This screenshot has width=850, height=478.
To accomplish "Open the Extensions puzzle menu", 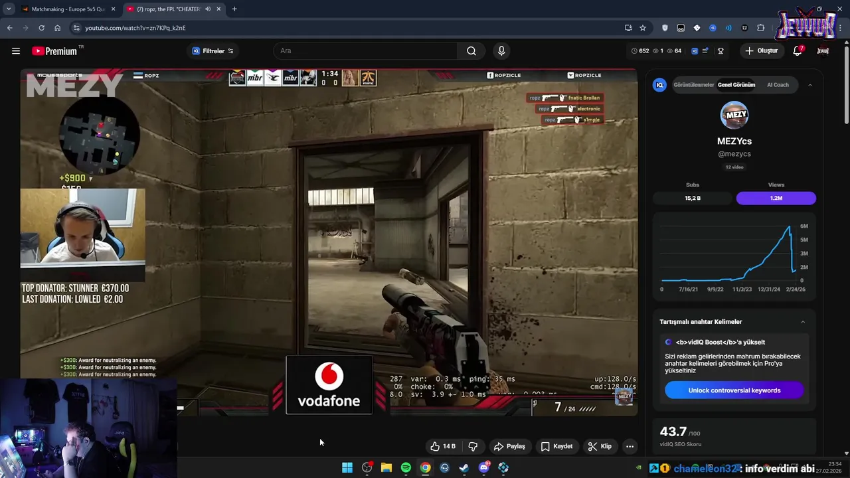I will click(761, 28).
